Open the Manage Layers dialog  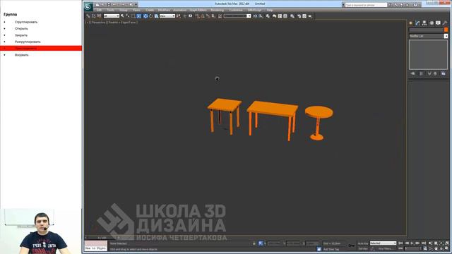click(x=268, y=16)
